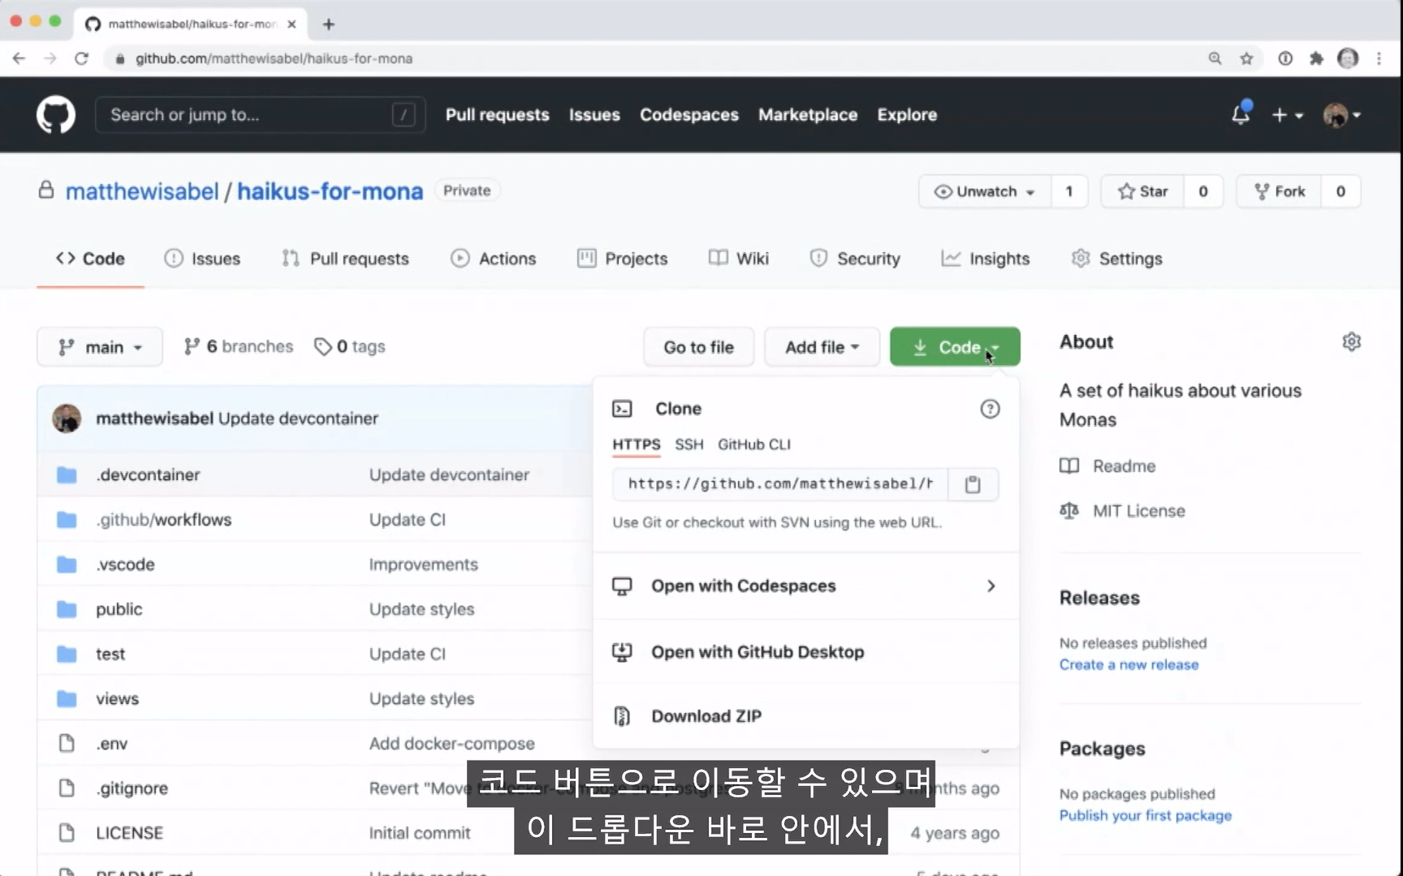Screen dimensions: 1403x876
Task: Open the Security tab
Action: pyautogui.click(x=855, y=259)
